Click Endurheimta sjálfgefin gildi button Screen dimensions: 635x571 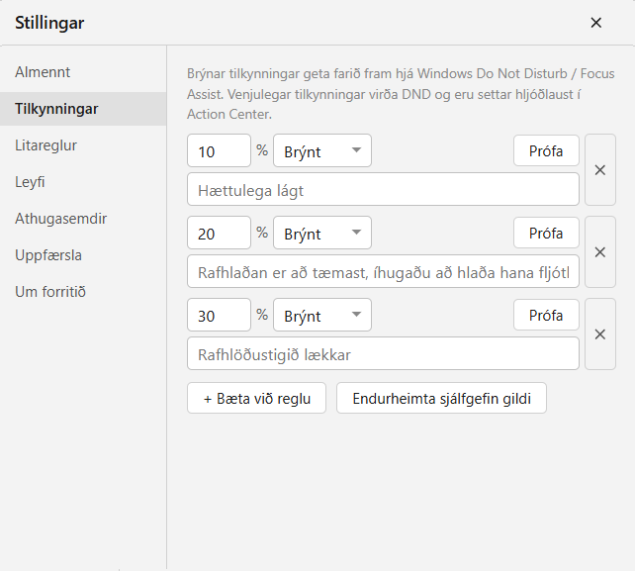441,399
